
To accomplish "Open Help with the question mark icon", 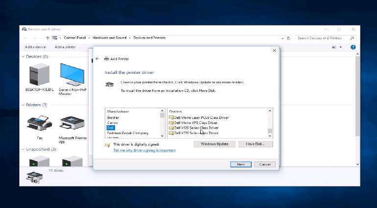I will pos(353,47).
